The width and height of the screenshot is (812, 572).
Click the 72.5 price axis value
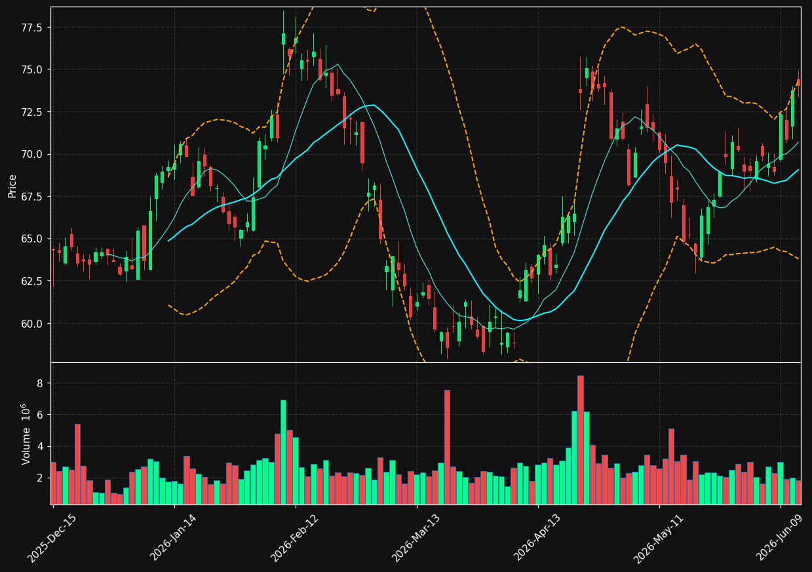[32, 112]
